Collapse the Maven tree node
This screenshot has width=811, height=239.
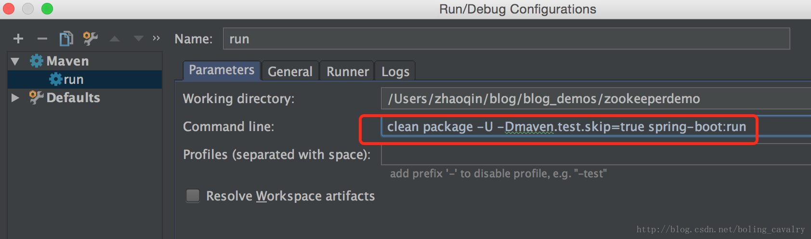15,61
